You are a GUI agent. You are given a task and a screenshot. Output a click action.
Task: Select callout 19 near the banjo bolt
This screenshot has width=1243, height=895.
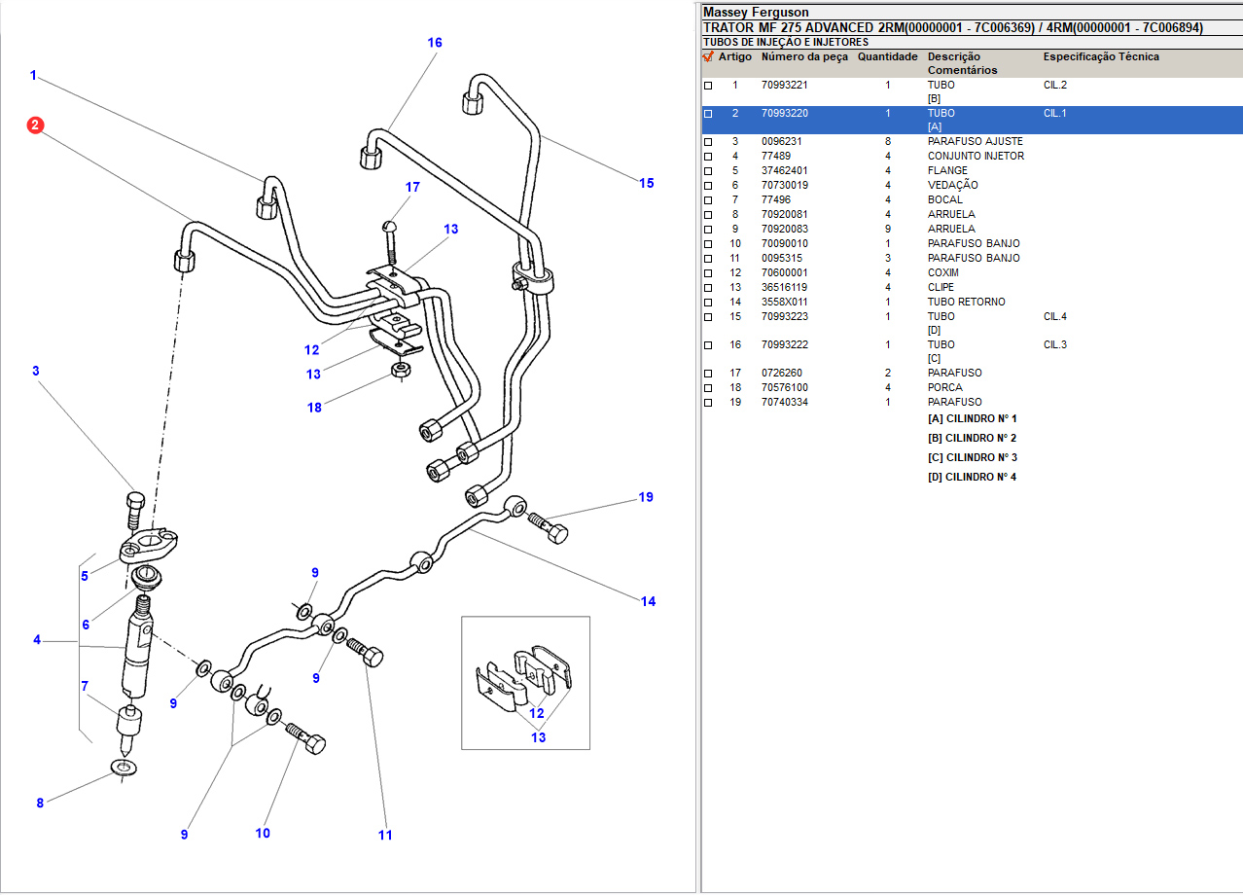point(646,497)
